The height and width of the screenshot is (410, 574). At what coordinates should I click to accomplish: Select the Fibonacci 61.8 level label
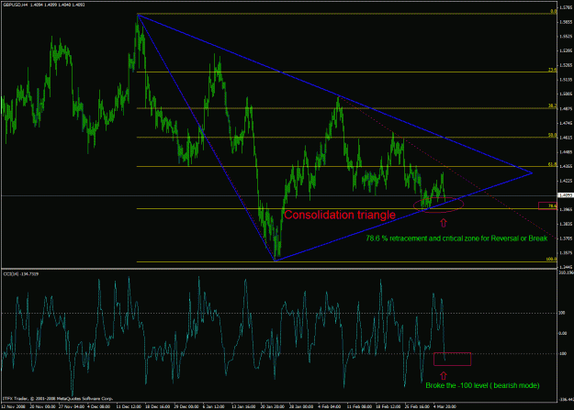[552, 164]
